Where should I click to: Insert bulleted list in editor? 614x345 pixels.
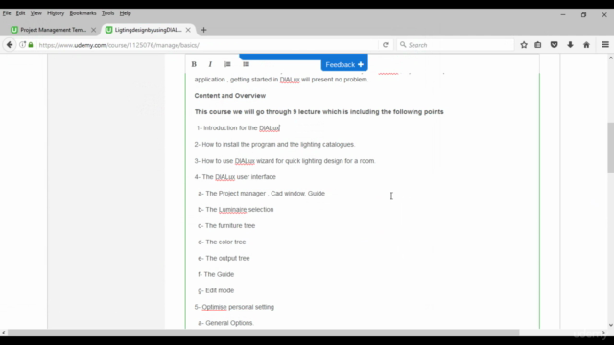[246, 64]
